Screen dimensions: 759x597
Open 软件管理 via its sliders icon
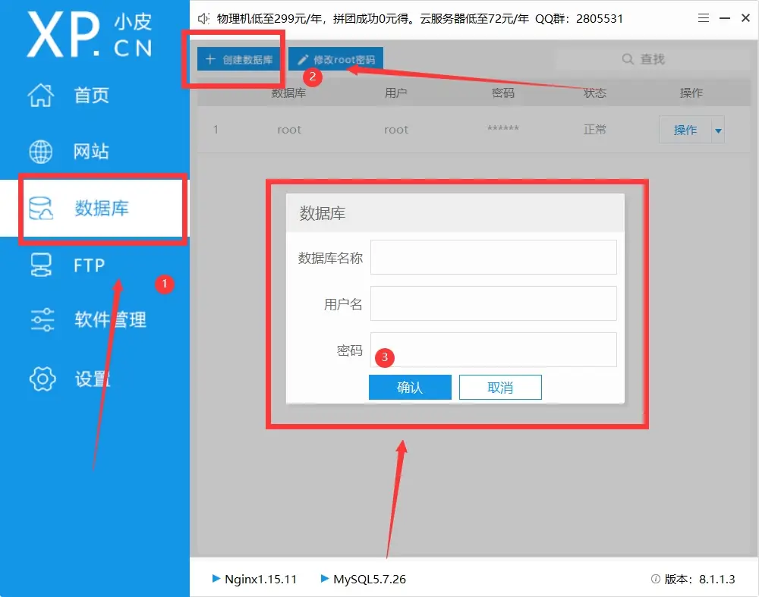click(x=42, y=319)
